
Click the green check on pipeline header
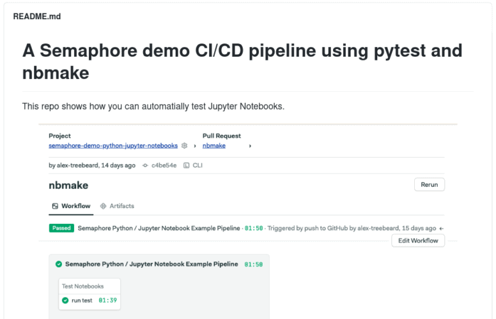coord(59,263)
